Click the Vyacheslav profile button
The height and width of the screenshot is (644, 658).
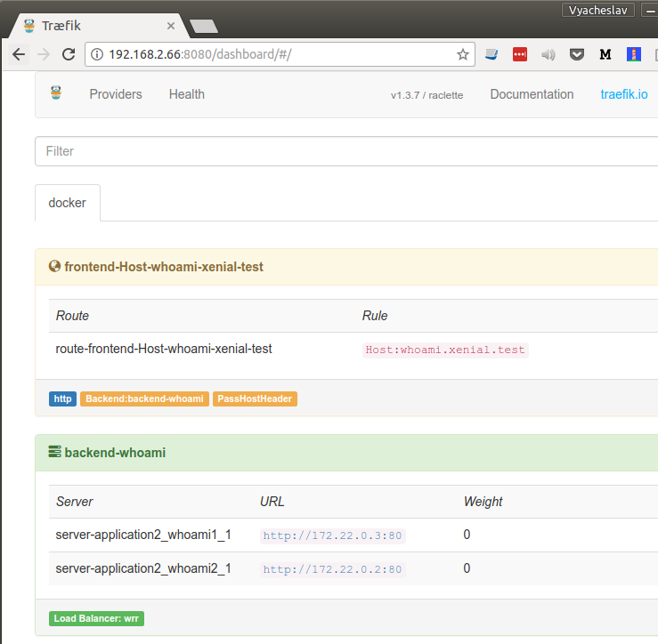[x=598, y=10]
